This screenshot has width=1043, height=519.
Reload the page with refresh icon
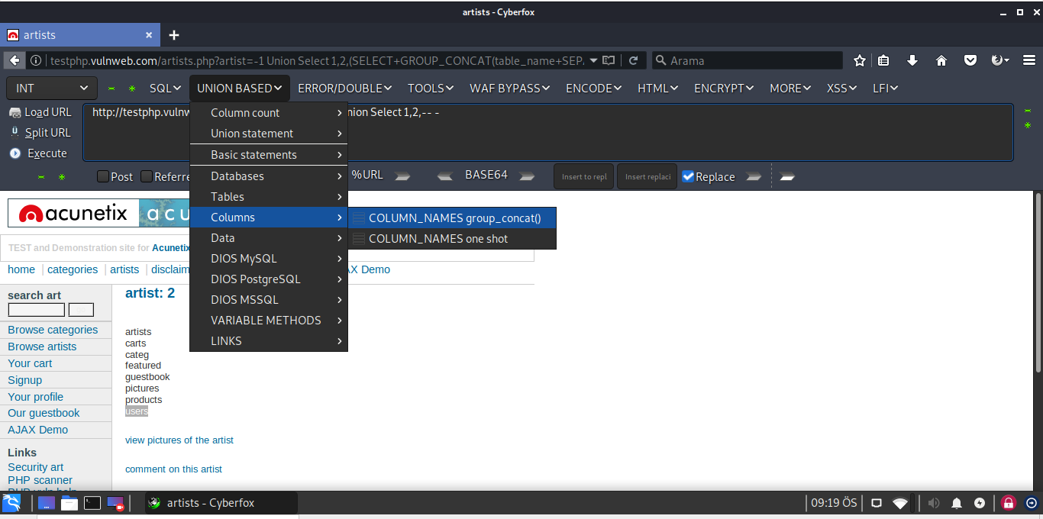633,60
